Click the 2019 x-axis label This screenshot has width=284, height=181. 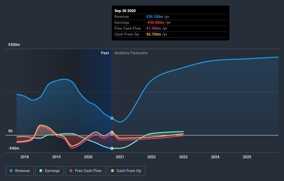[56, 157]
